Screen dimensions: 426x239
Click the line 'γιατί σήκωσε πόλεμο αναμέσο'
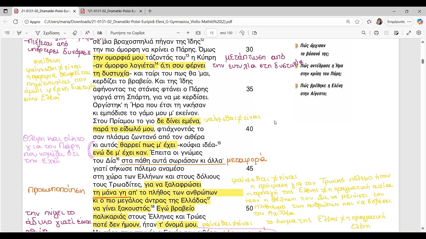click(138, 169)
